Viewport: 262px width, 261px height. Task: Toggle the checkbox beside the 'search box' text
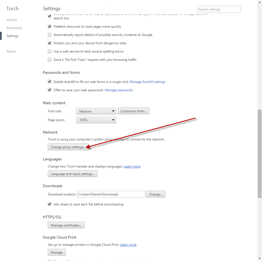coord(49,16)
